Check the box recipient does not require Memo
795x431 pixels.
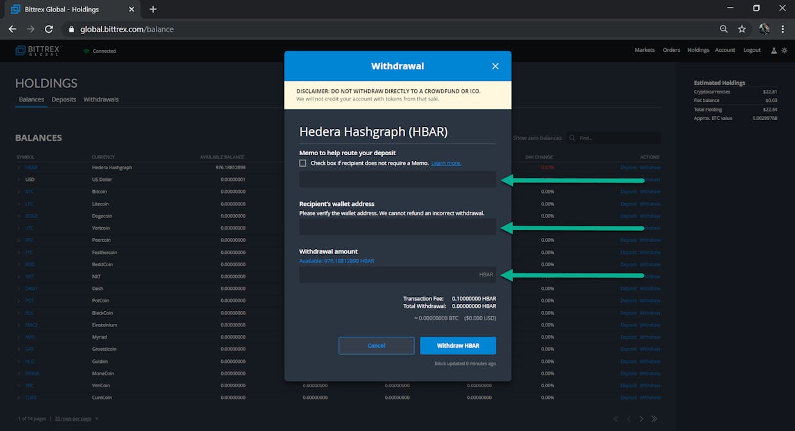(x=303, y=163)
